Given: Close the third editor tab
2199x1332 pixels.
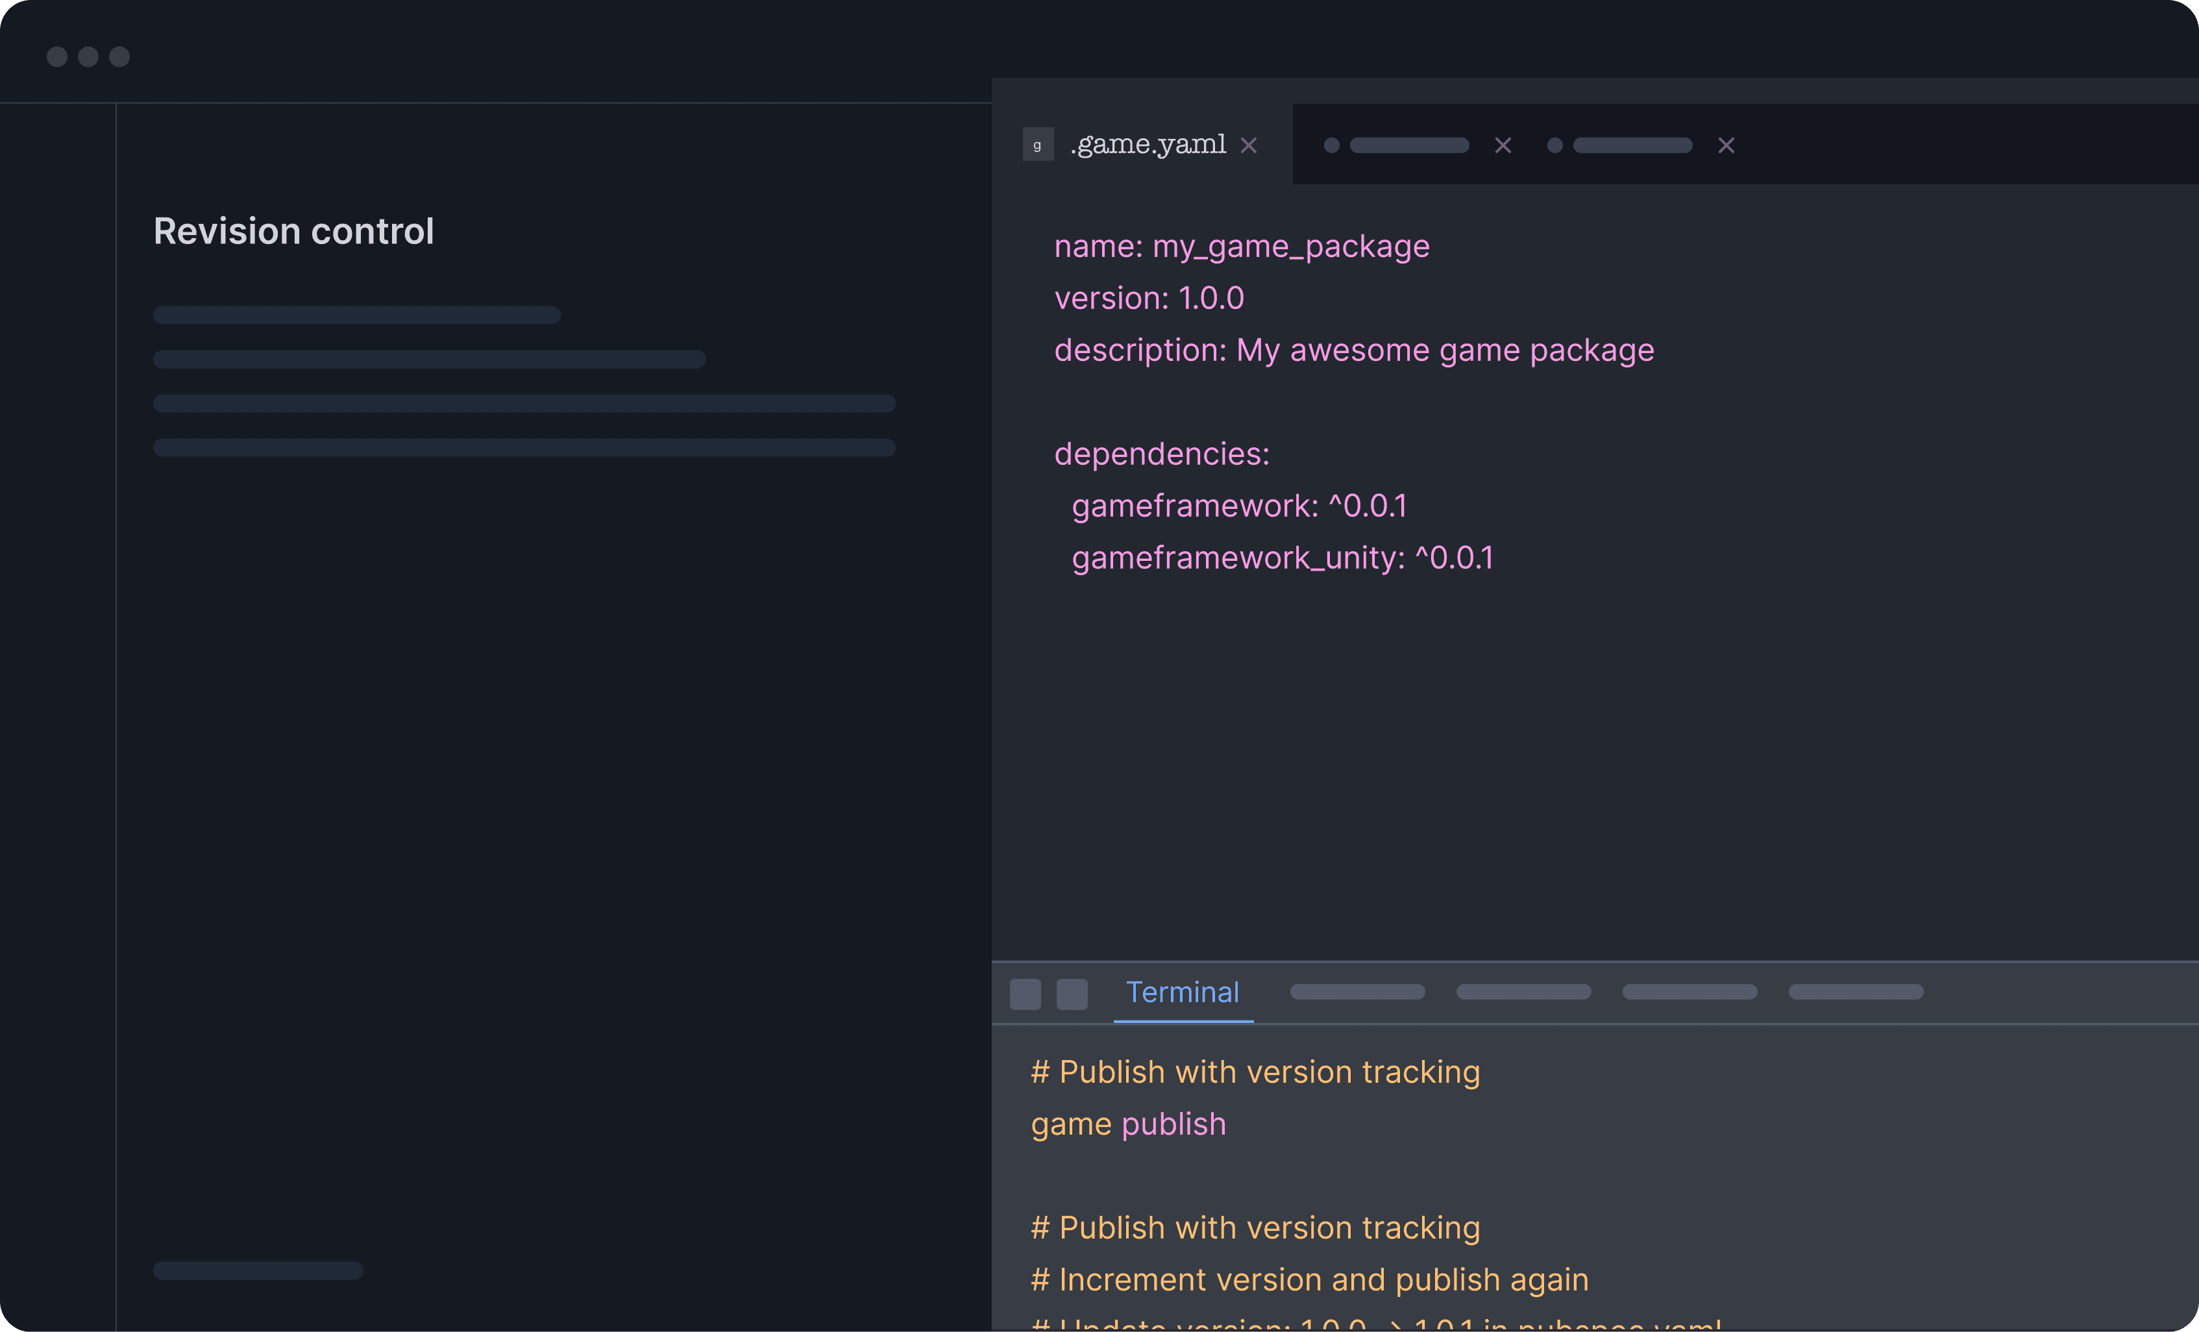Looking at the screenshot, I should coord(1726,145).
